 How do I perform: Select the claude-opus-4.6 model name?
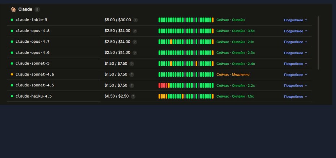point(33,52)
